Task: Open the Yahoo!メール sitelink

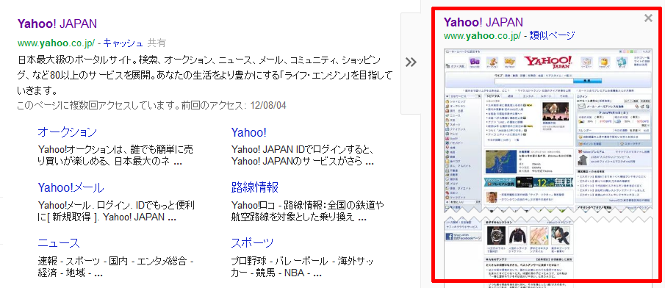Action: [x=71, y=187]
